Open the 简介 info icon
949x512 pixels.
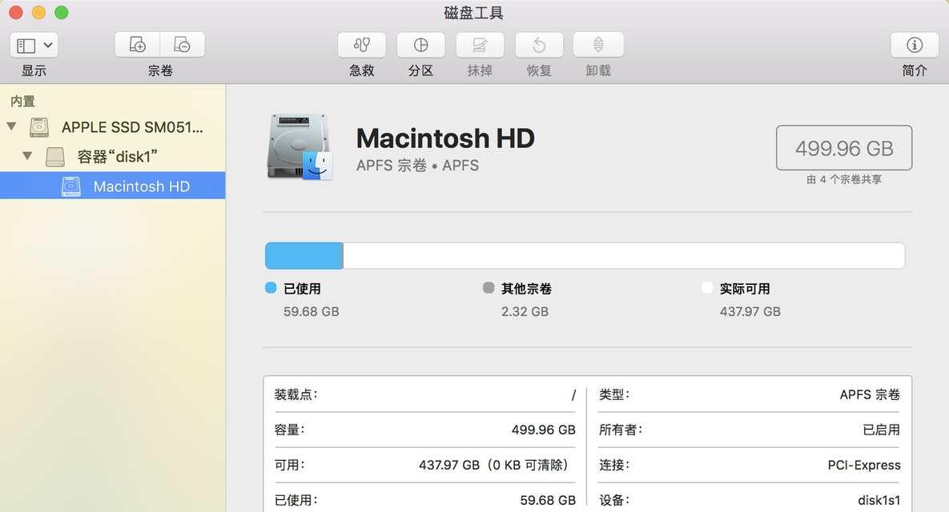click(915, 45)
